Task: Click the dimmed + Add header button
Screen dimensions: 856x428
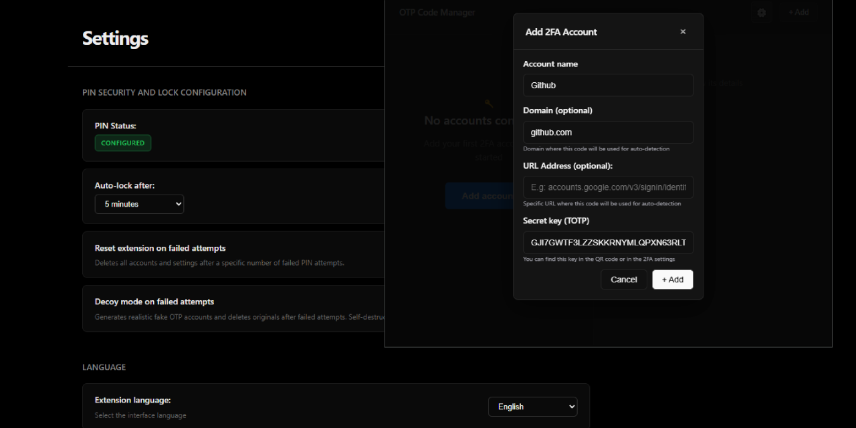Action: pos(798,12)
